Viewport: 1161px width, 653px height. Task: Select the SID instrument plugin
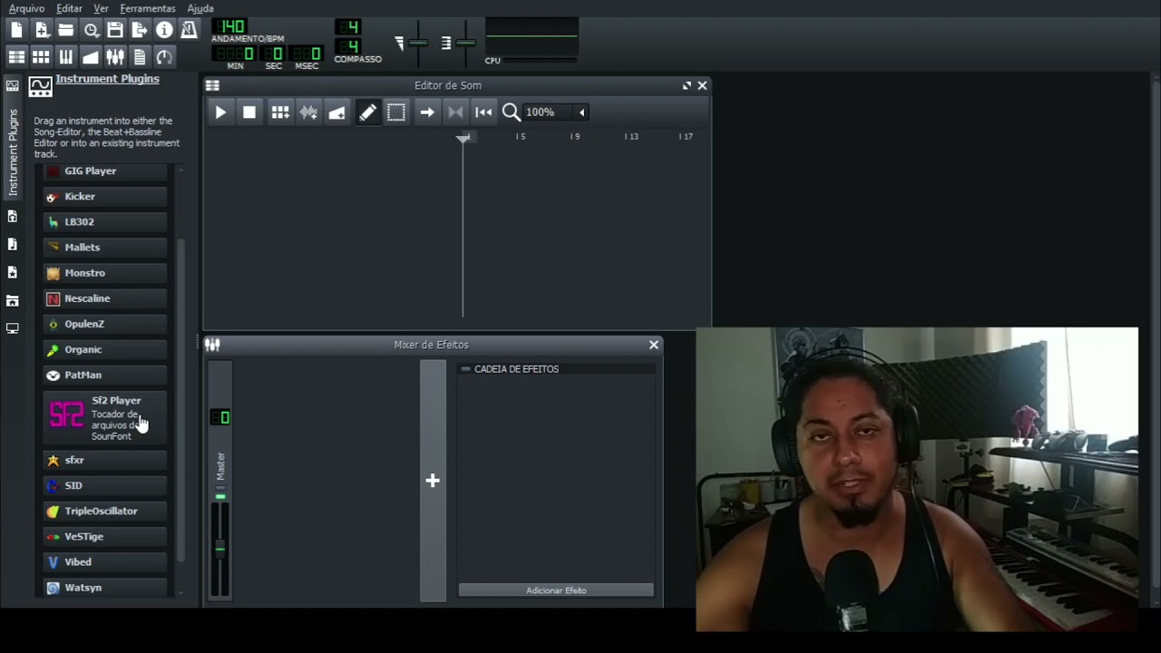click(105, 485)
